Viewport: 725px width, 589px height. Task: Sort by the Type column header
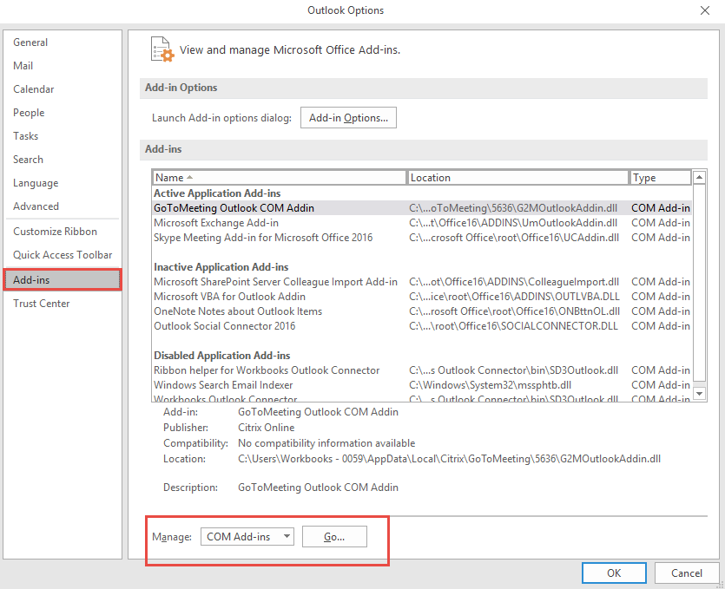[x=660, y=178]
